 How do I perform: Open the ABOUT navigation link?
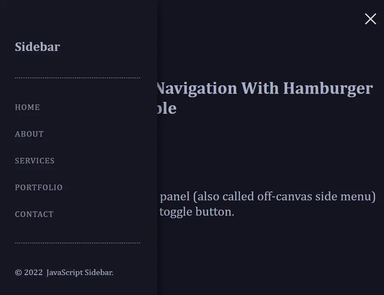pyautogui.click(x=29, y=134)
